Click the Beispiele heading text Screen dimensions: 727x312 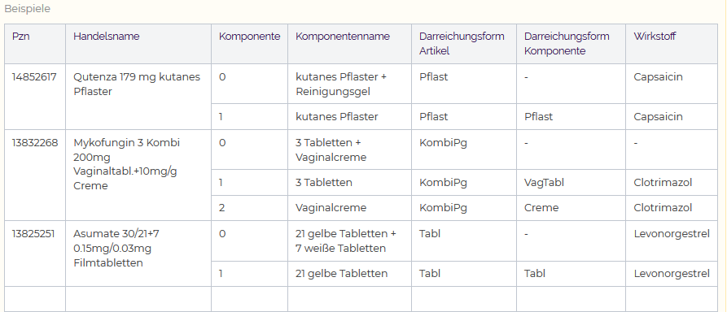28,9
